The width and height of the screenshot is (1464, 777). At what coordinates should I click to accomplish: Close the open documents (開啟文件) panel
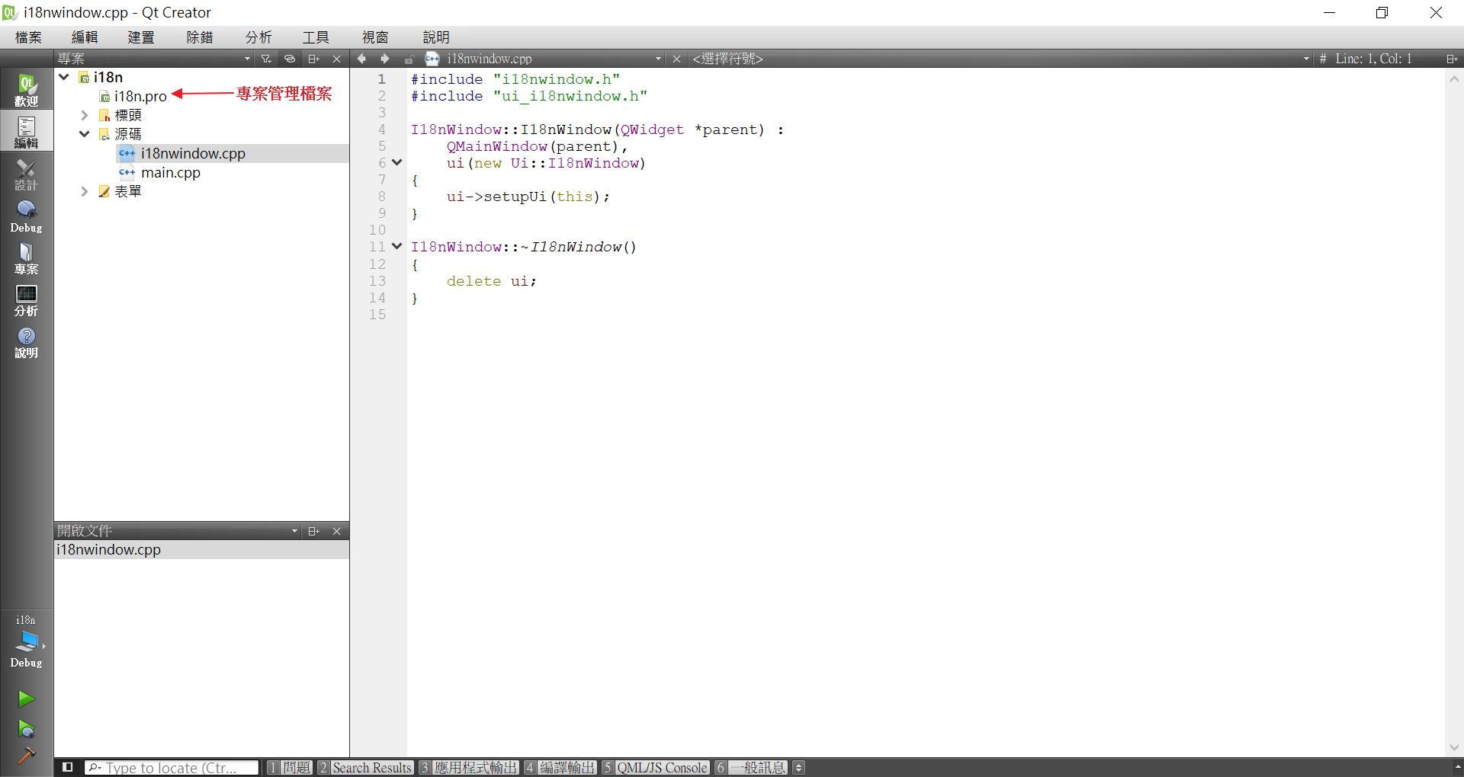pyautogui.click(x=336, y=531)
